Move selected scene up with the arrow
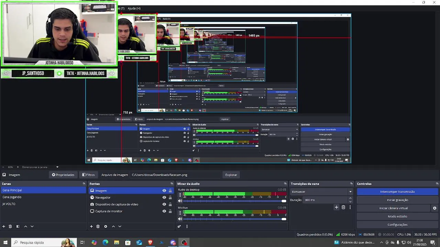Viewport: 440px width, 247px height. coord(25,226)
